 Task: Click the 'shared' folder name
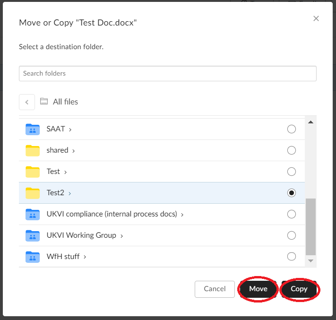58,150
